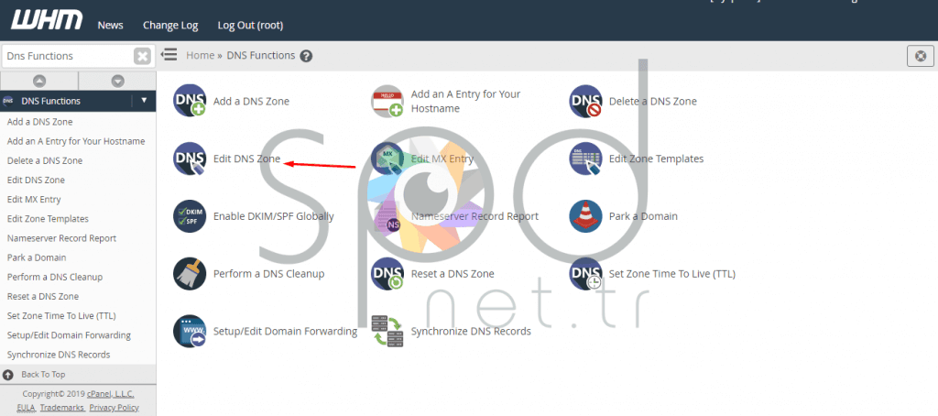Select Synchronize DNS Records in sidebar

(59, 355)
